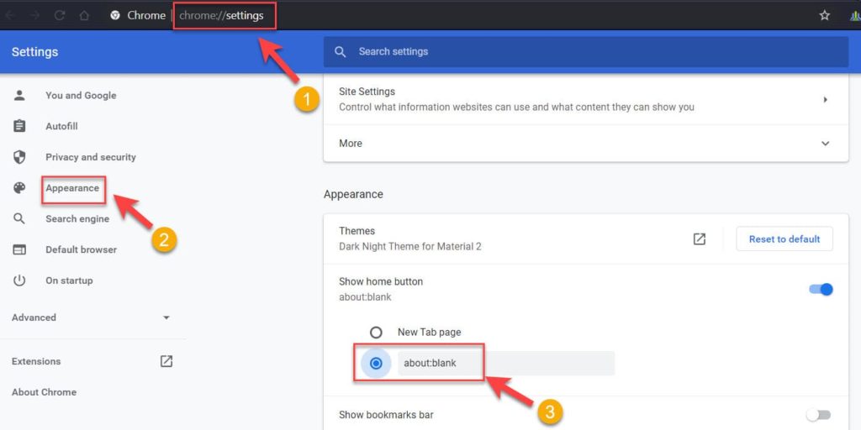Viewport: 861px width, 430px height.
Task: Click 'Show bookmarks bar' label text
Action: (386, 415)
